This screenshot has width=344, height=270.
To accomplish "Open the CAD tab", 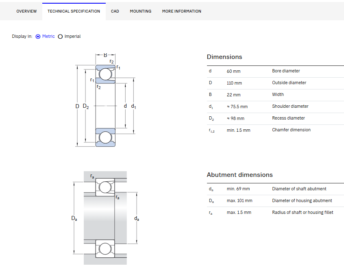I will (x=115, y=11).
